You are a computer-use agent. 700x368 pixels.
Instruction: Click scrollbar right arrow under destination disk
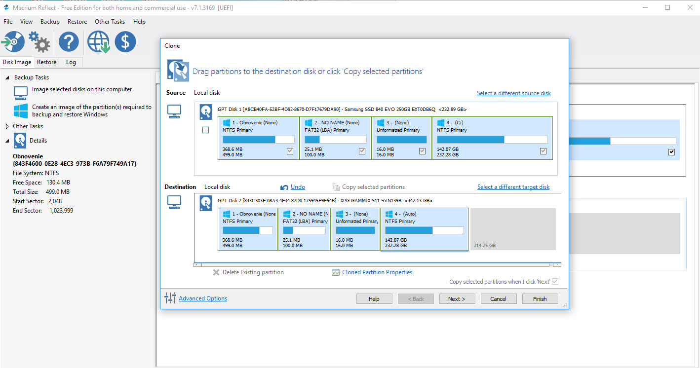[x=556, y=265]
